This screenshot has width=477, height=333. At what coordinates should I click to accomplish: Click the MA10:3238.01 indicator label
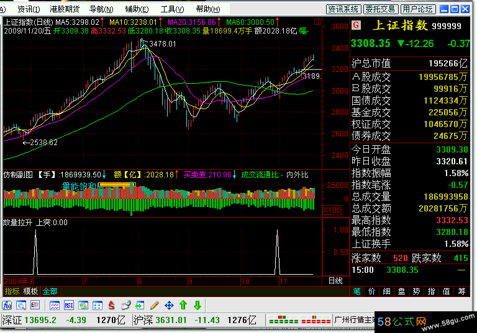[133, 22]
